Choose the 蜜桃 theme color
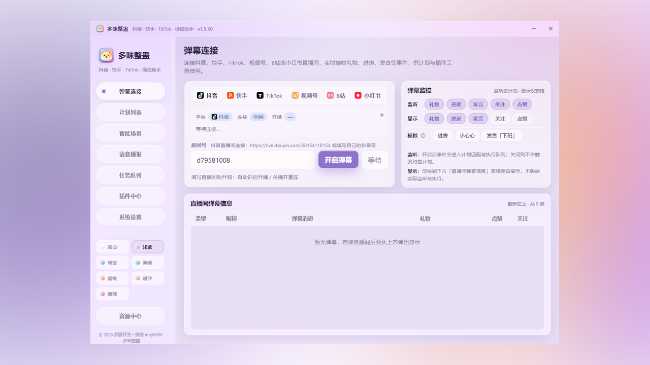 coord(112,278)
